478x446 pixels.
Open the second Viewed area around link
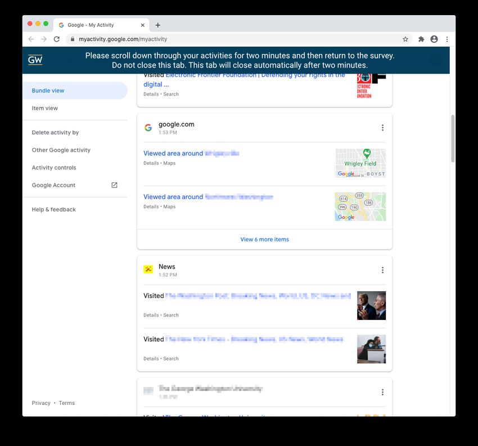[x=208, y=197]
